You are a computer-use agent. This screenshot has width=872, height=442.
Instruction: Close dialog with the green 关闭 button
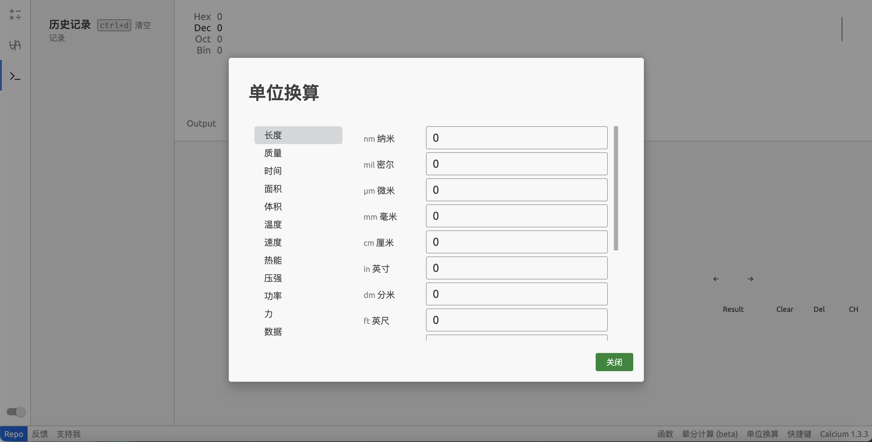click(x=614, y=362)
